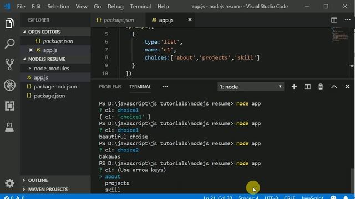Click the VS Code logo icon
Screen dimensions: 355x199
tap(7, 6)
